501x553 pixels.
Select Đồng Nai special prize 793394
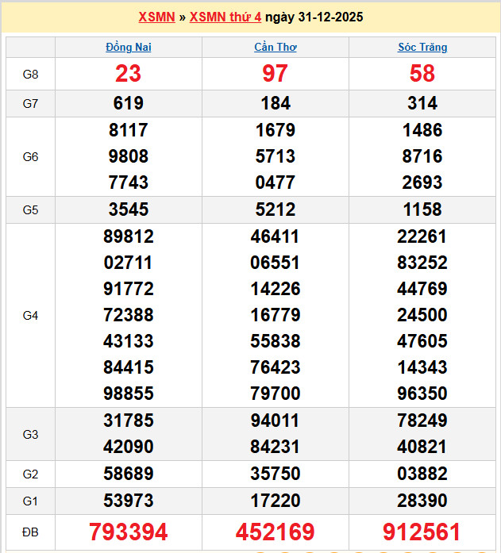coord(129,532)
